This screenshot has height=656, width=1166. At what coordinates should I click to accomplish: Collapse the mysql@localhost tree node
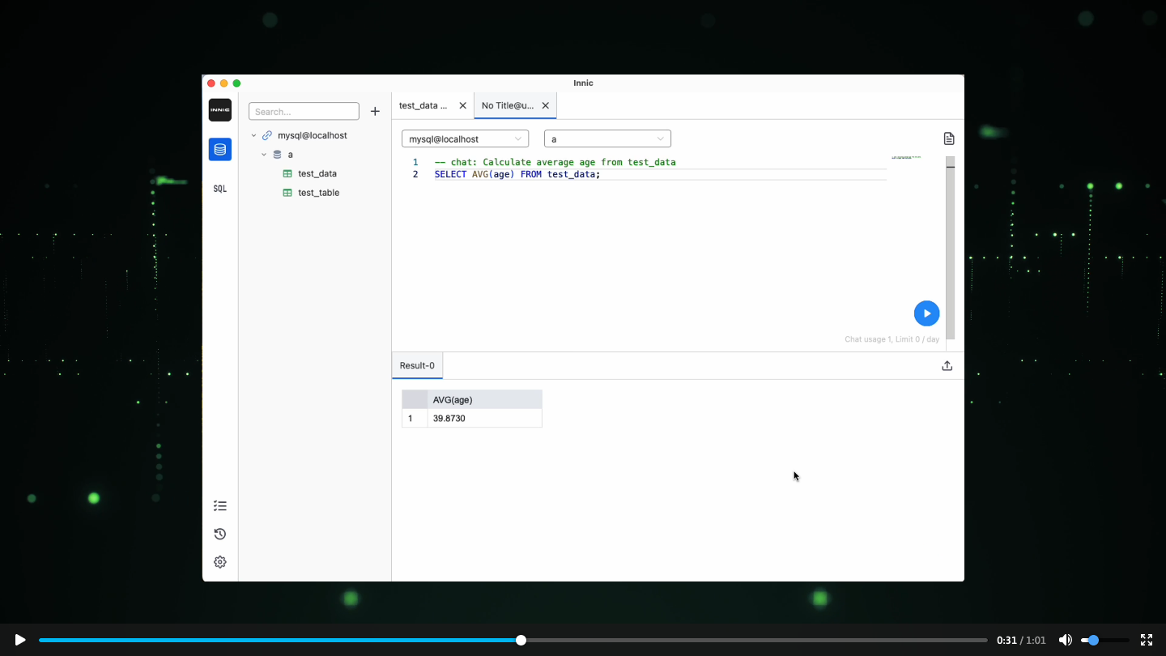pyautogui.click(x=253, y=136)
